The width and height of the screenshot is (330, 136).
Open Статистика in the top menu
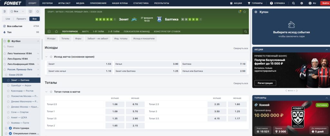[x=141, y=3]
